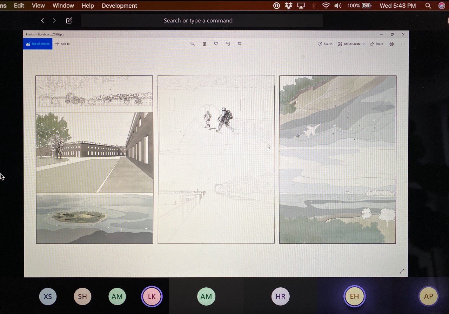The height and width of the screenshot is (314, 449).
Task: Click See all photos button
Action: tap(38, 44)
